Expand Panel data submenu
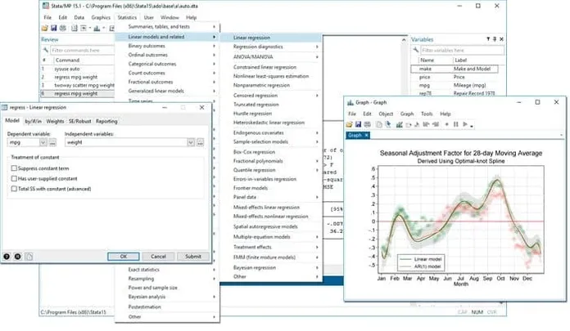 coord(317,197)
